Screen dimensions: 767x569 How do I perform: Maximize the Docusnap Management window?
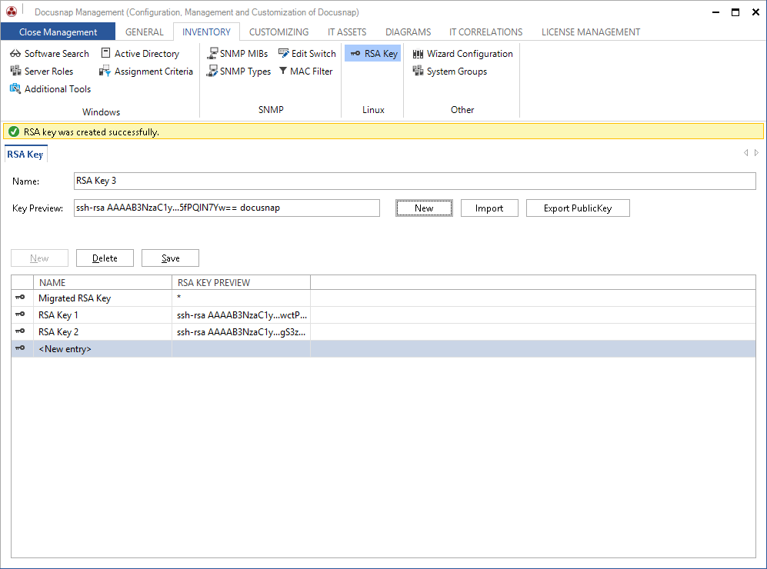click(735, 12)
